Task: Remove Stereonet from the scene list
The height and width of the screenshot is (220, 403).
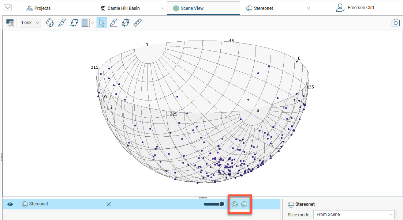Action: pos(109,204)
